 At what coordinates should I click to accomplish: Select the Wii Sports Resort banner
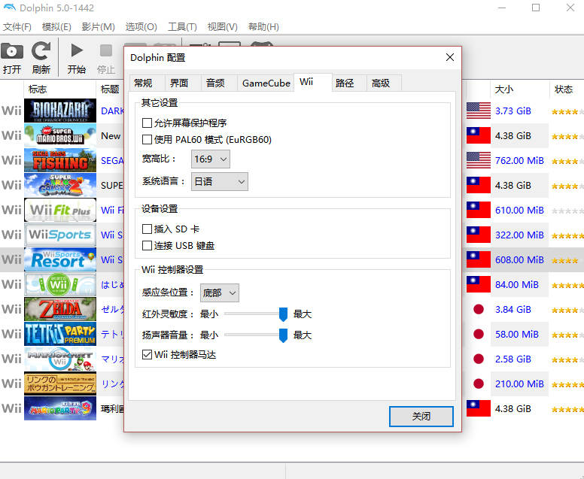(x=60, y=259)
